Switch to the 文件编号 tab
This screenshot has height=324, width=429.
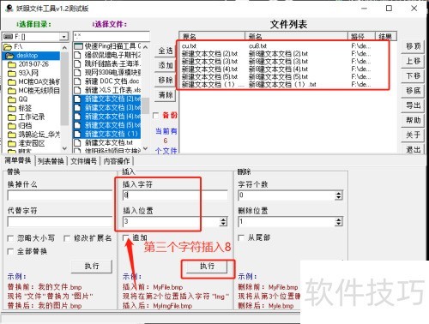[83, 161]
